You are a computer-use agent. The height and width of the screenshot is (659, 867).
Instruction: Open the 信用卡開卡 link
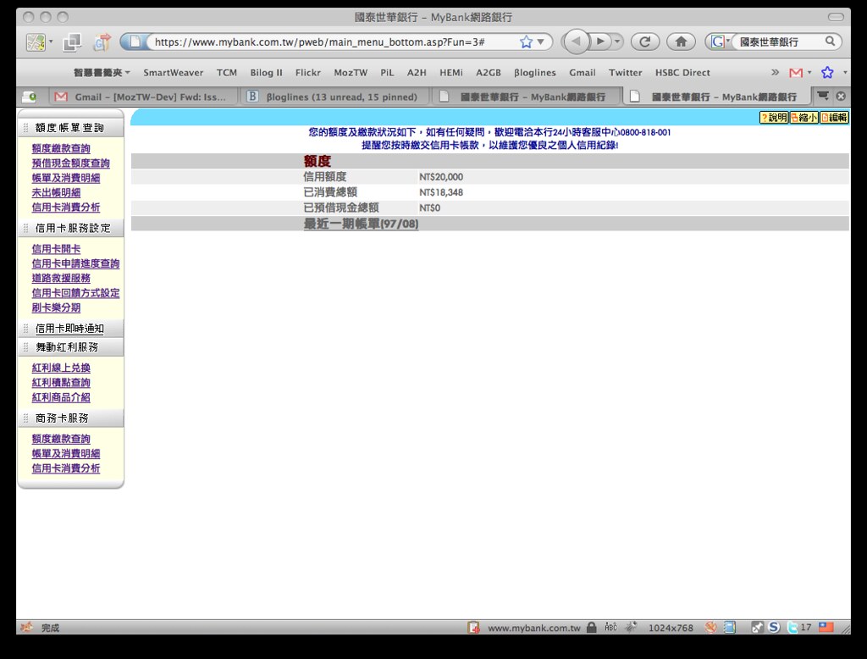(56, 249)
